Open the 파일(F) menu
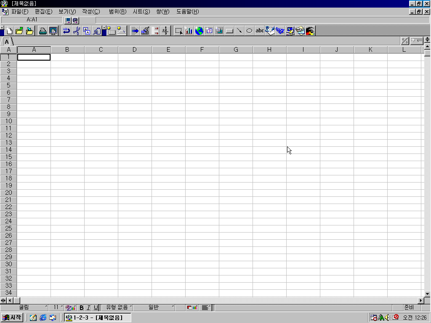Viewport: 431px width, 323px height. pos(20,12)
